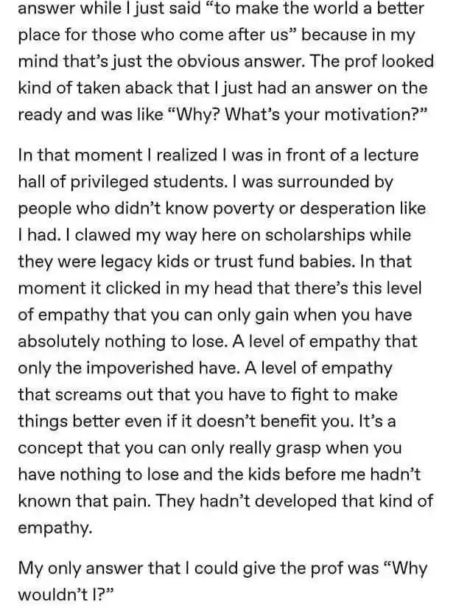Image resolution: width=456 pixels, height=608 pixels.
Task: Click the word "concept" starting a line
Action: (x=49, y=448)
